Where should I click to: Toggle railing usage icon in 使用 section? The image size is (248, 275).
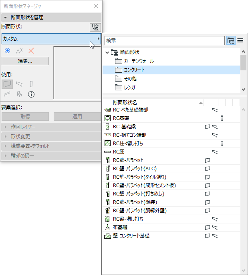click(7, 94)
